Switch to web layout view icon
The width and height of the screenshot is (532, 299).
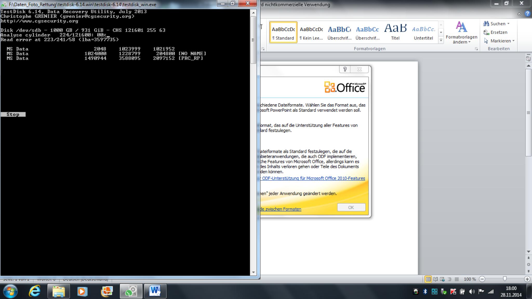coord(442,279)
